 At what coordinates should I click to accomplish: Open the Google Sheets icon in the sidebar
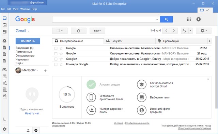pyautogui.click(x=4, y=54)
